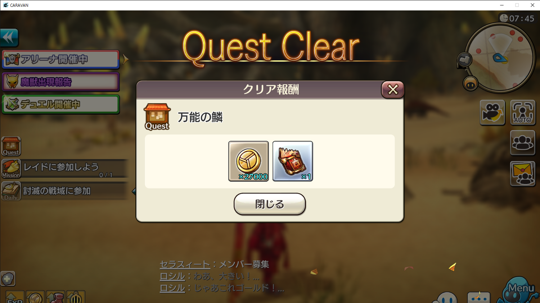The height and width of the screenshot is (303, 540).
Task: Open the アリーナ開催中 banner
Action: click(x=61, y=59)
